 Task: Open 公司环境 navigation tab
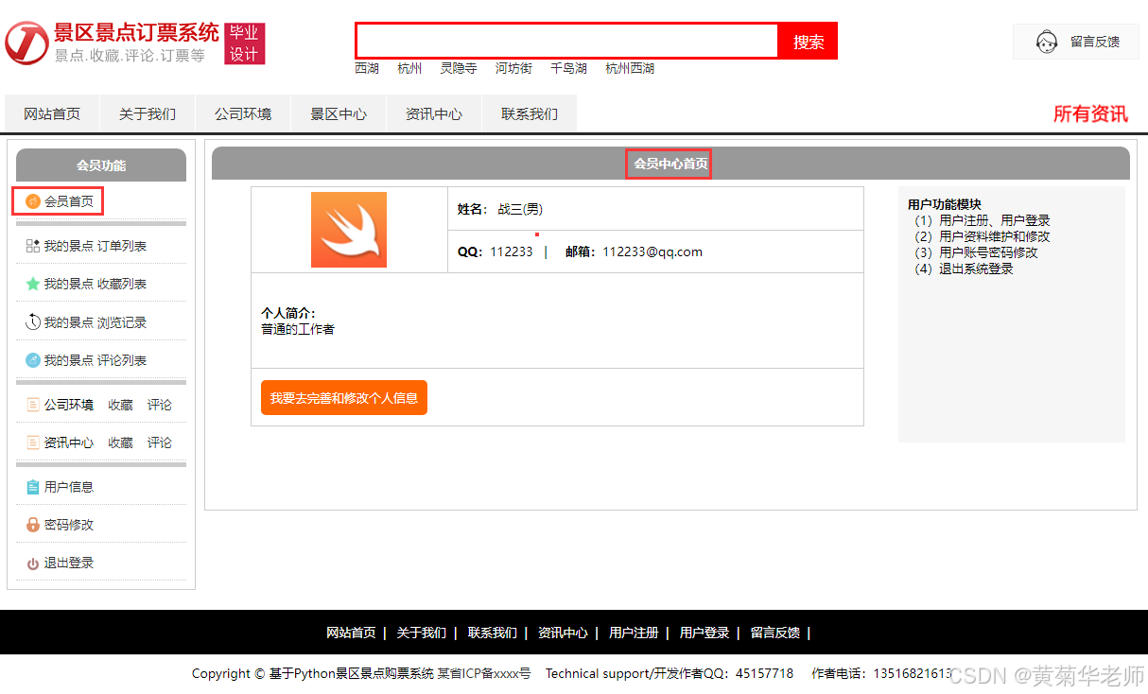[x=243, y=113]
